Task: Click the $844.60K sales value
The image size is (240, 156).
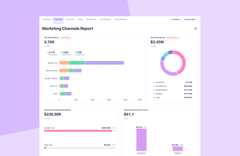Action: [x=188, y=86]
